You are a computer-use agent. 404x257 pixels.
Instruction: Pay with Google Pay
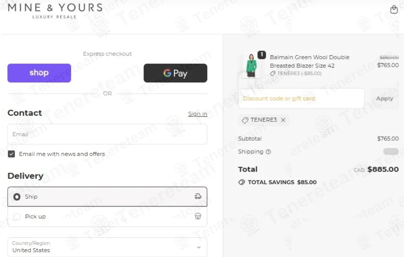click(x=175, y=73)
